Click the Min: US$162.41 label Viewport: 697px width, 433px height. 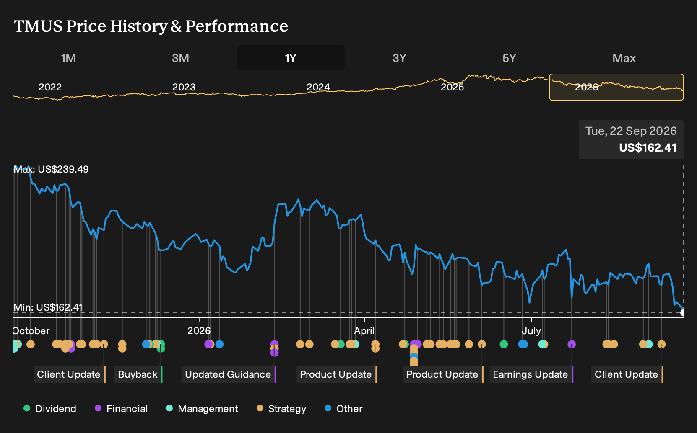click(48, 307)
